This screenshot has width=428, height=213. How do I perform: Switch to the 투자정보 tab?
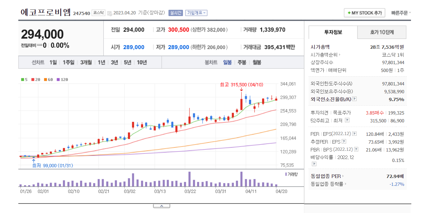333,32
